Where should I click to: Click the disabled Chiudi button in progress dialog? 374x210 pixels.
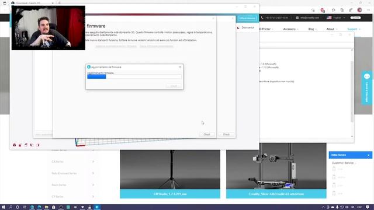tap(174, 86)
